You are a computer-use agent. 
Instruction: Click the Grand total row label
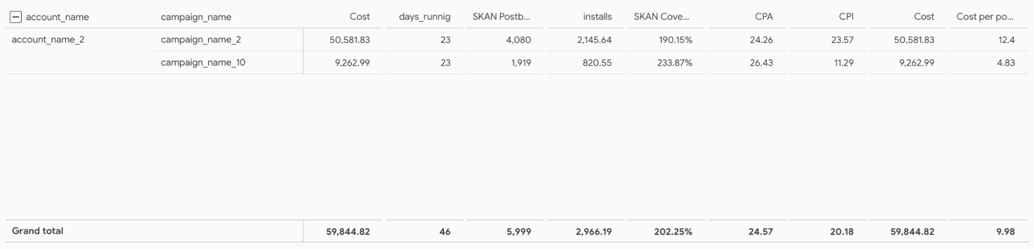pyautogui.click(x=37, y=231)
